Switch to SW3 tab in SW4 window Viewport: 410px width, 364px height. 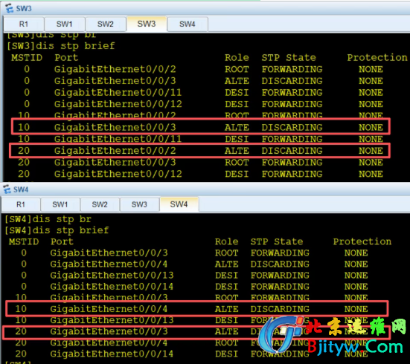139,204
